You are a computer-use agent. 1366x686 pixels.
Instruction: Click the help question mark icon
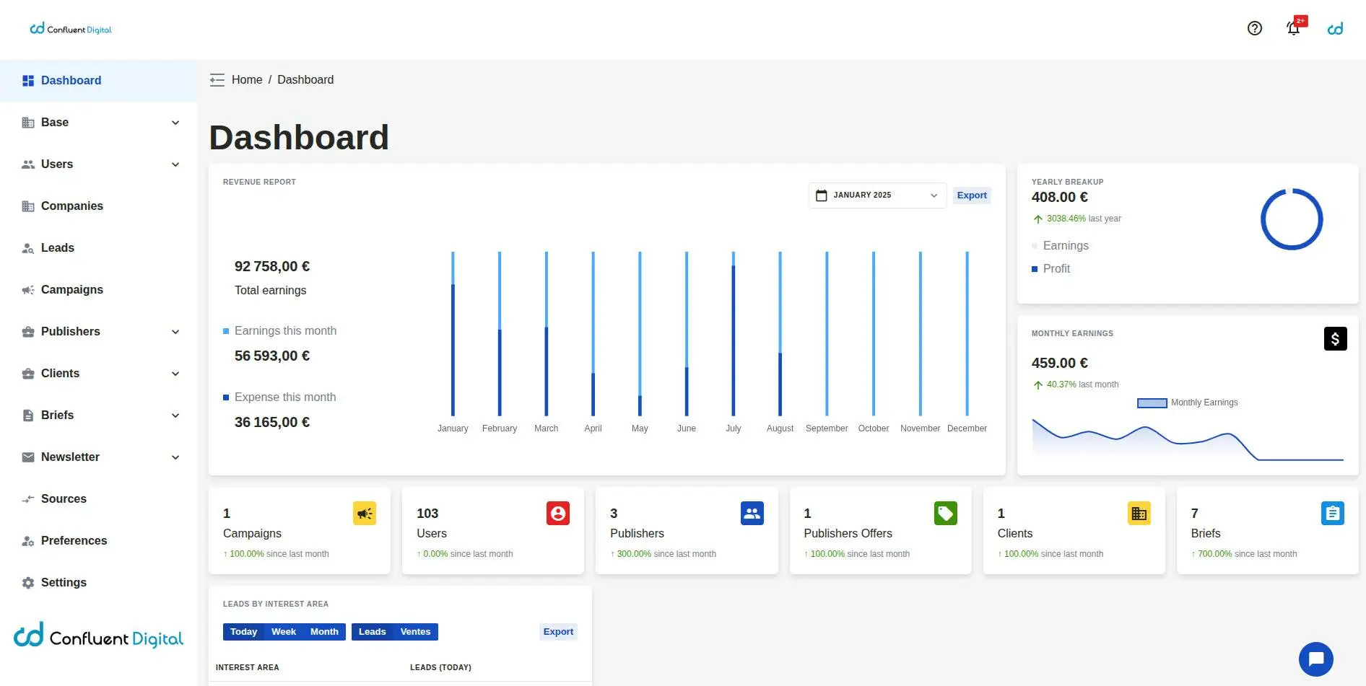[x=1254, y=28]
